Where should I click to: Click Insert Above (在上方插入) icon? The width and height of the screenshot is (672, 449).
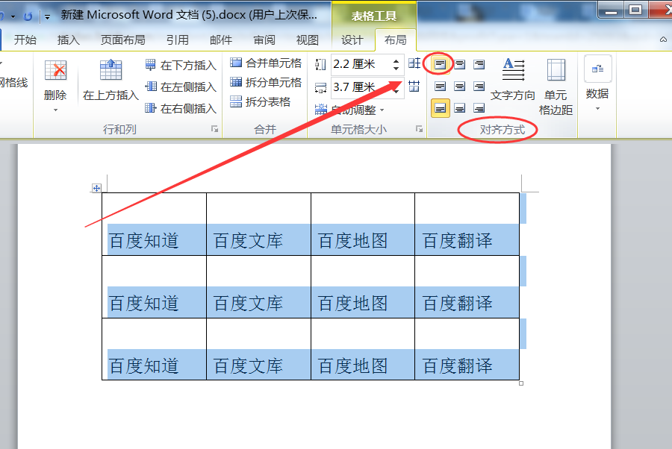click(111, 70)
